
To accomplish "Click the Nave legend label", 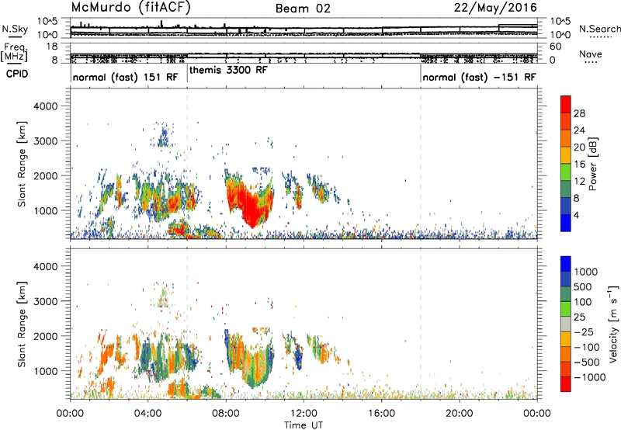I will coord(591,54).
